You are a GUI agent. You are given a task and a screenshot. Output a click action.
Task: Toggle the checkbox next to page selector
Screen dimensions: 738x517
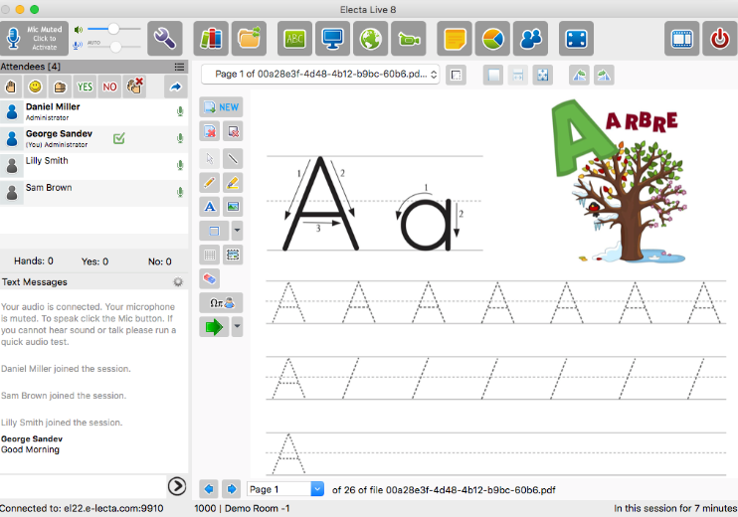(x=455, y=75)
